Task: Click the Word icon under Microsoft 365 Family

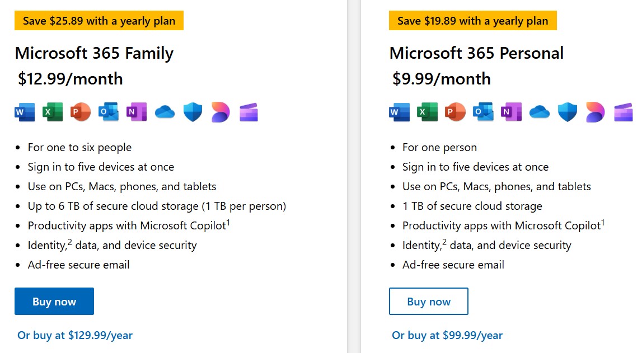Action: click(x=25, y=112)
